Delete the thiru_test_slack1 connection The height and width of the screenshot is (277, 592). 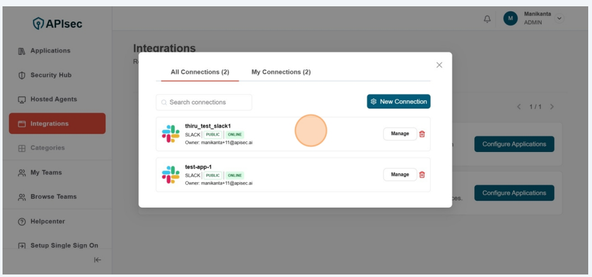click(422, 134)
